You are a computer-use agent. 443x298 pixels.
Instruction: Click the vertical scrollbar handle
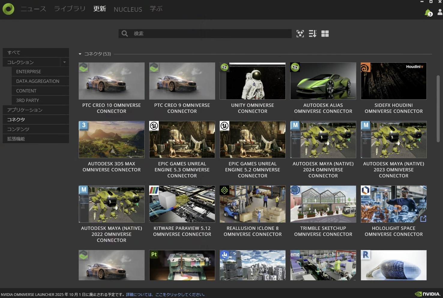coord(438,108)
